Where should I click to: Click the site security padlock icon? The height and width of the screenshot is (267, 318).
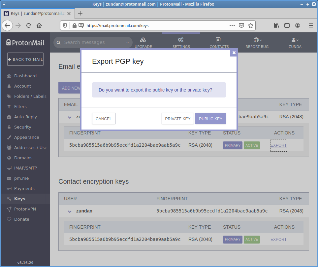click(x=75, y=25)
